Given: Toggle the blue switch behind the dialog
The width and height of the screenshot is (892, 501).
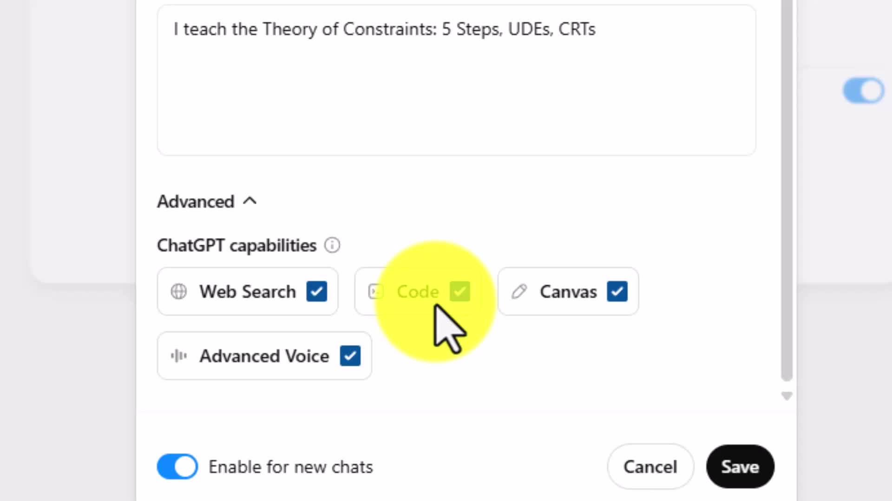Looking at the screenshot, I should click(x=863, y=90).
